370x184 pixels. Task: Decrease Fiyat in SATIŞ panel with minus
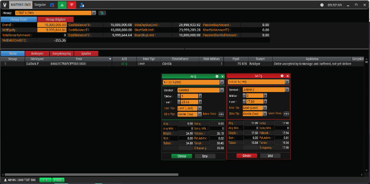point(244,102)
